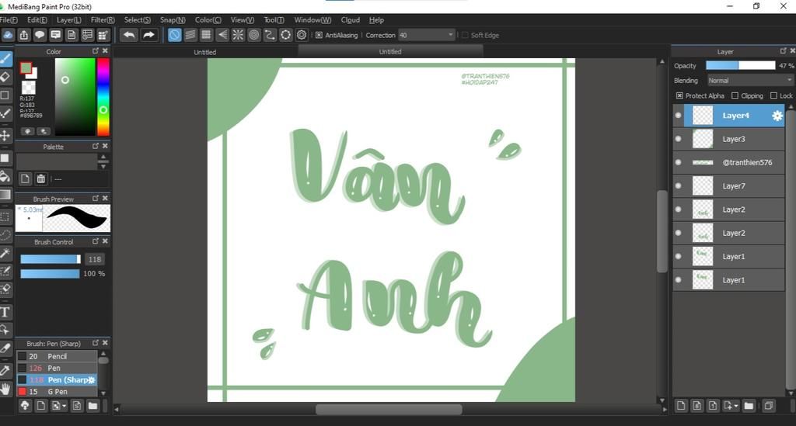Undock the Color panel float icon
The image size is (796, 426).
pos(96,51)
